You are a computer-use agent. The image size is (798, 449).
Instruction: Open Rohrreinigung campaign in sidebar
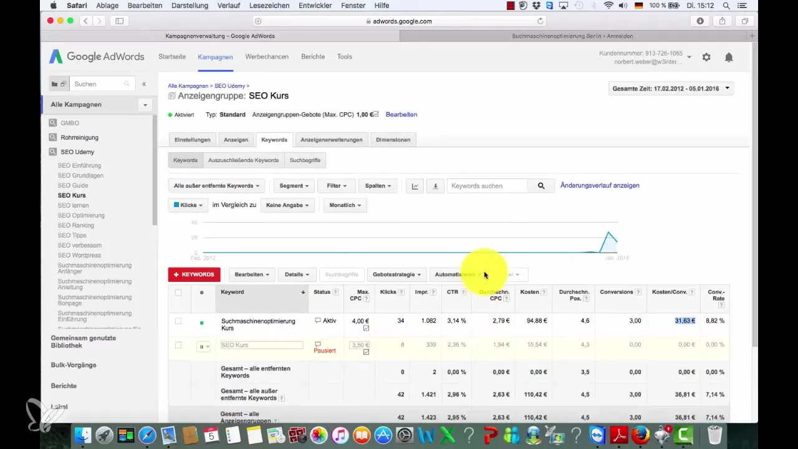79,137
